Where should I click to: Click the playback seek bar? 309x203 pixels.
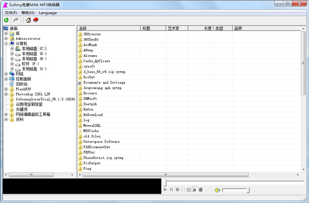[x=234, y=183]
